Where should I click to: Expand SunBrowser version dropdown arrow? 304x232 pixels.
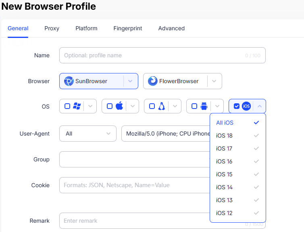130,81
